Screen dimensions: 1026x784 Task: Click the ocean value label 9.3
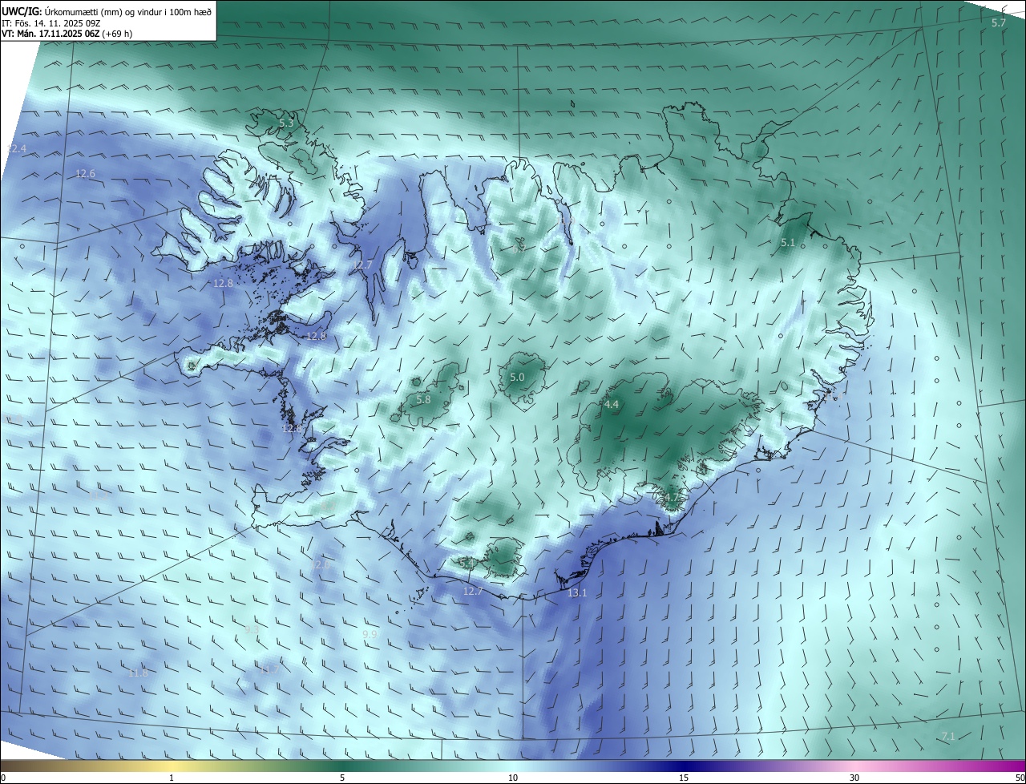(252, 631)
